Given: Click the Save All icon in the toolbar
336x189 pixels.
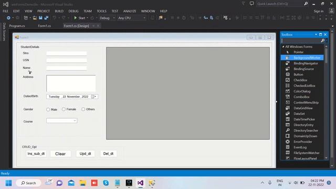Looking at the screenshot, I should tap(46, 18).
